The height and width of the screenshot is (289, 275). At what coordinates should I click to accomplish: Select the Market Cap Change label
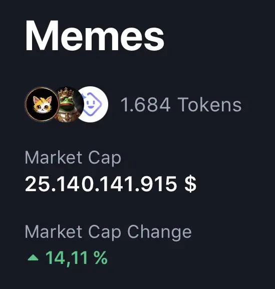[x=108, y=232]
